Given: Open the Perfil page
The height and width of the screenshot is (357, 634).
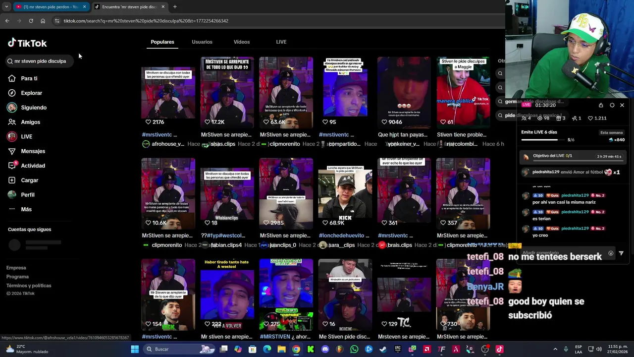Looking at the screenshot, I should pyautogui.click(x=21, y=195).
